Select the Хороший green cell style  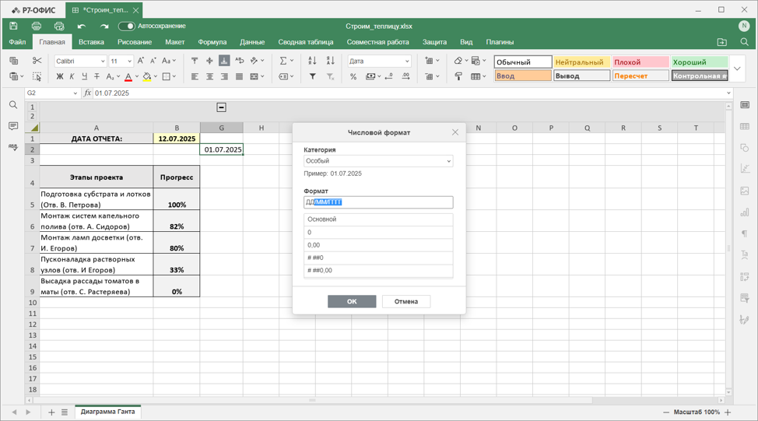tap(700, 62)
